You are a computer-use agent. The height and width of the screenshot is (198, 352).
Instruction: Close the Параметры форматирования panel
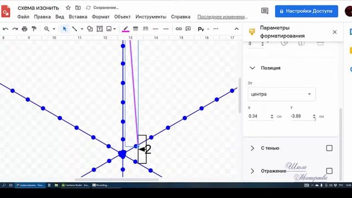334,32
